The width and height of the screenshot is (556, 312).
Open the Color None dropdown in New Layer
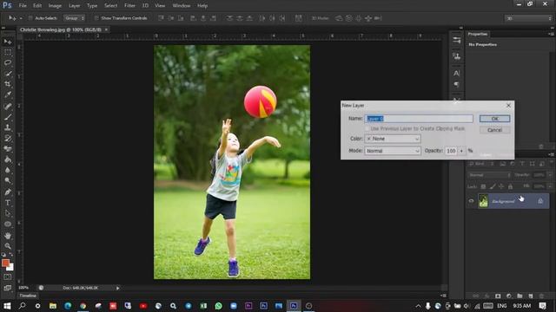[393, 139]
